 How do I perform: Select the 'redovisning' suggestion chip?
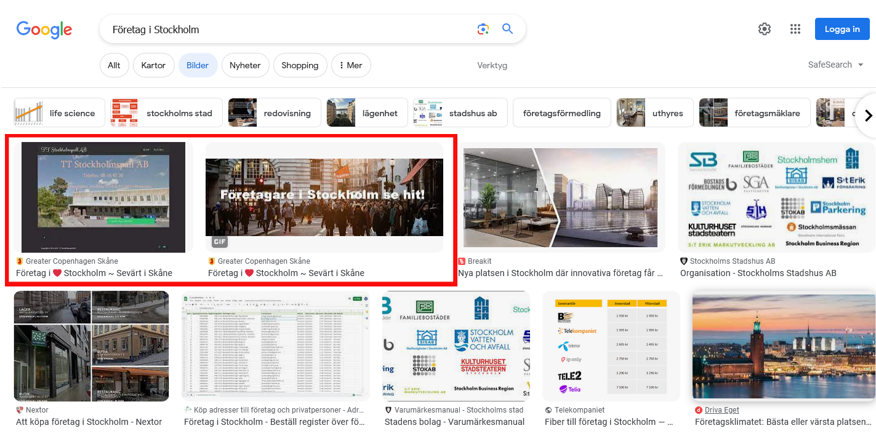pyautogui.click(x=274, y=113)
